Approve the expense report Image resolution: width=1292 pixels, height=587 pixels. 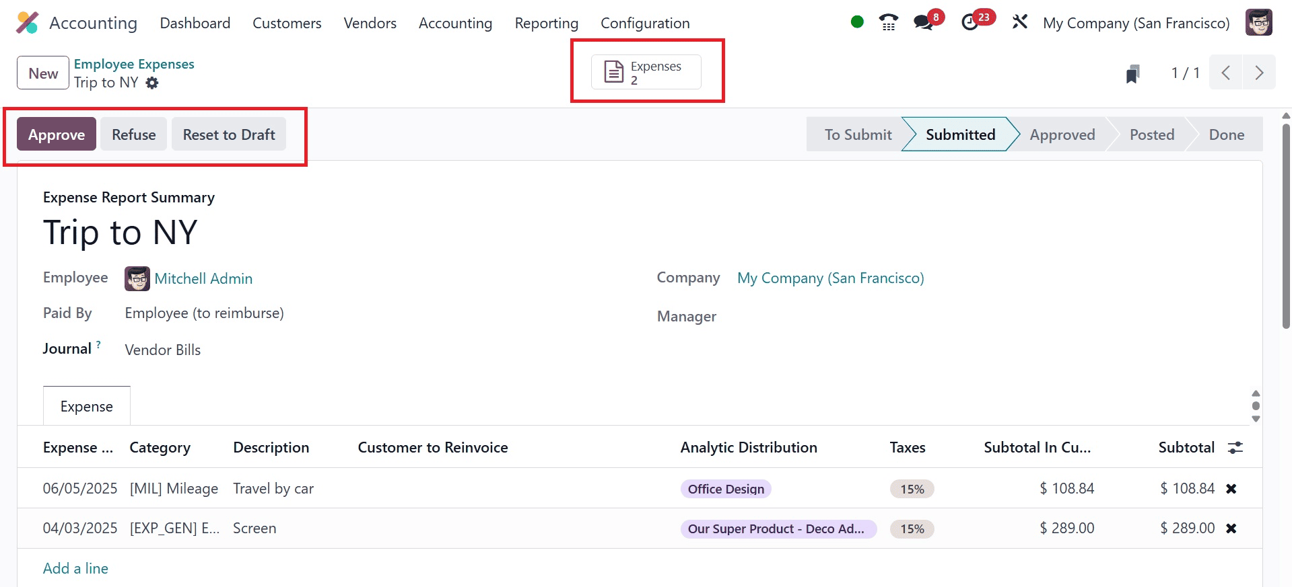coord(57,134)
